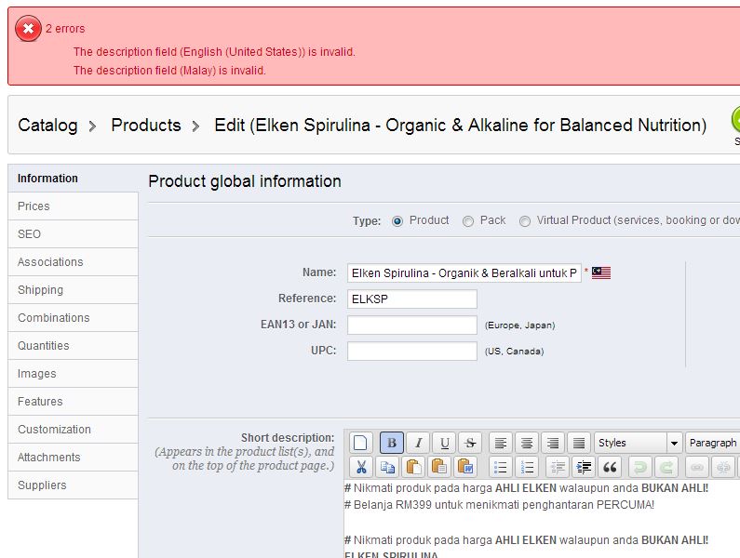Open the Prices tab
Screen dimensions: 740x558
74,206
